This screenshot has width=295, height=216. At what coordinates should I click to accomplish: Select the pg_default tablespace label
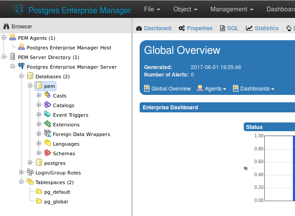(57, 192)
